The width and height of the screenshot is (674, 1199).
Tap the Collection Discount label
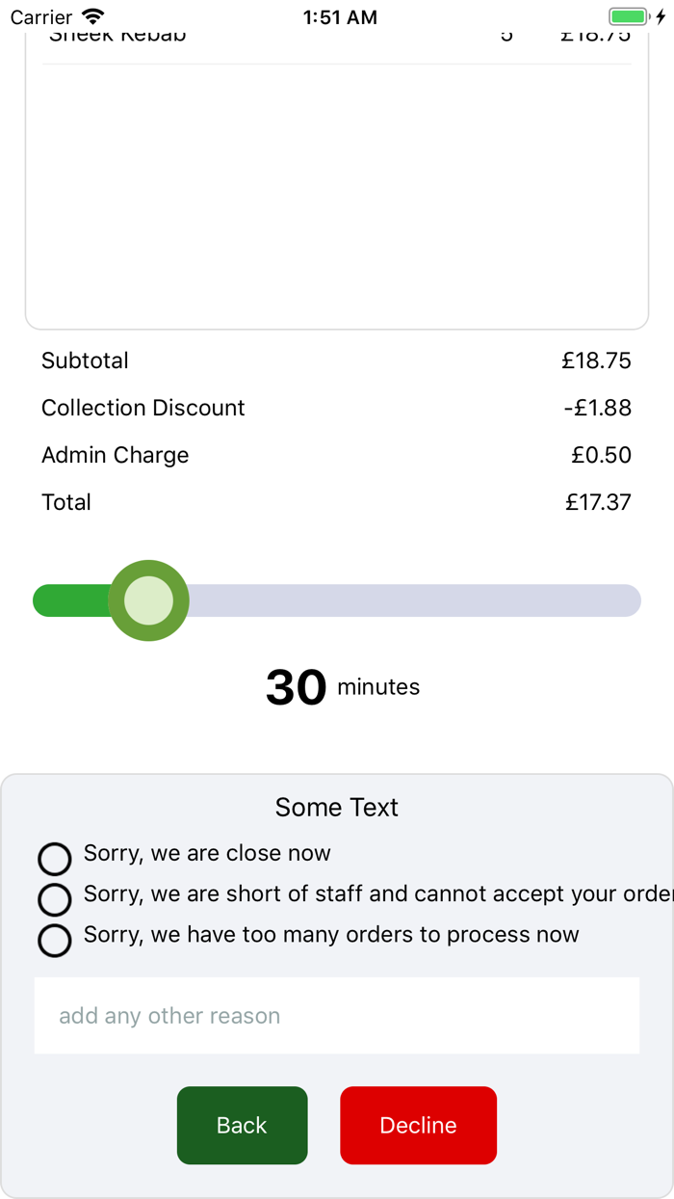tap(143, 408)
